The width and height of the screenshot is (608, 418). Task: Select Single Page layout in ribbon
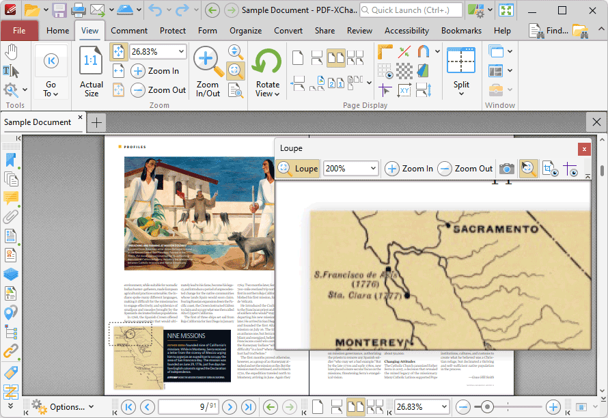[298, 57]
